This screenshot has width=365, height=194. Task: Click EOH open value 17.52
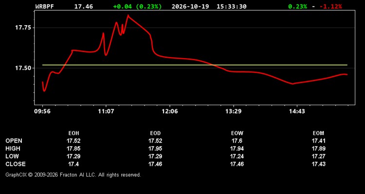coord(73,141)
